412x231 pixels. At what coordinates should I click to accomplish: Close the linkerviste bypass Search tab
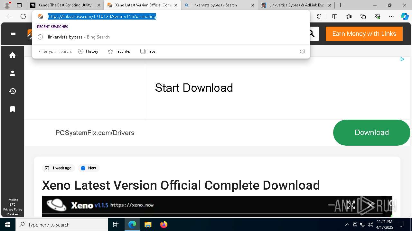pyautogui.click(x=253, y=5)
